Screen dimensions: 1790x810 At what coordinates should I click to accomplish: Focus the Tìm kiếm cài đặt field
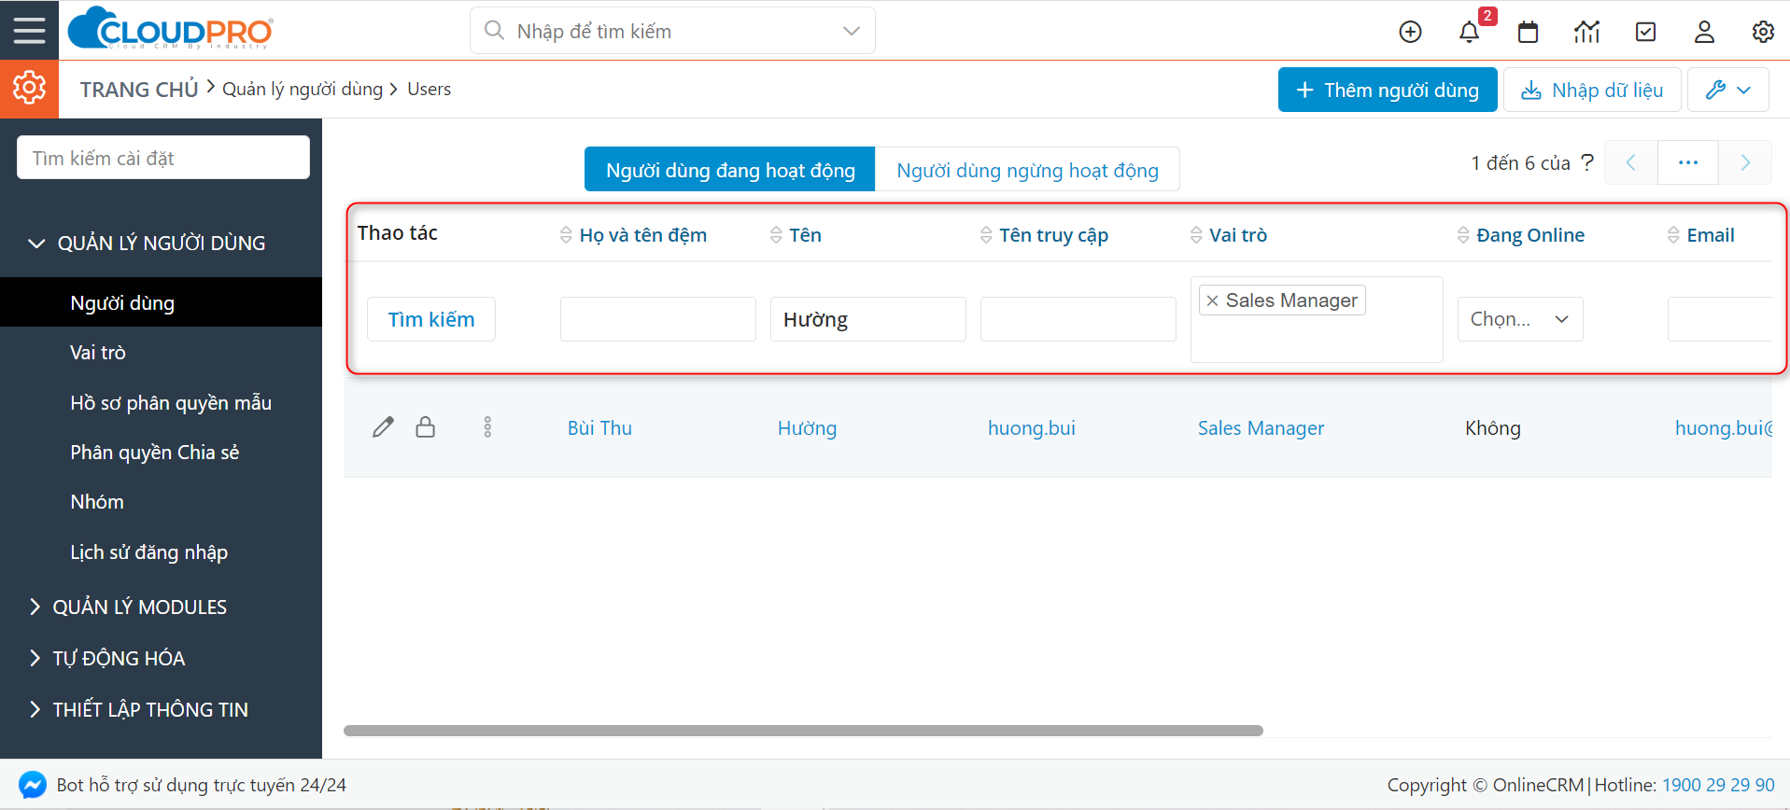163,158
